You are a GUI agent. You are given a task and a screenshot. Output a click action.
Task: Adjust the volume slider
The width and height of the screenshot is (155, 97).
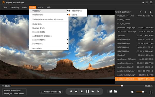(x=141, y=92)
